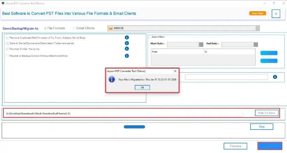This screenshot has height=153, width=287.
Task: Click the 'Your file is Migrated to' message
Action: (x=147, y=80)
